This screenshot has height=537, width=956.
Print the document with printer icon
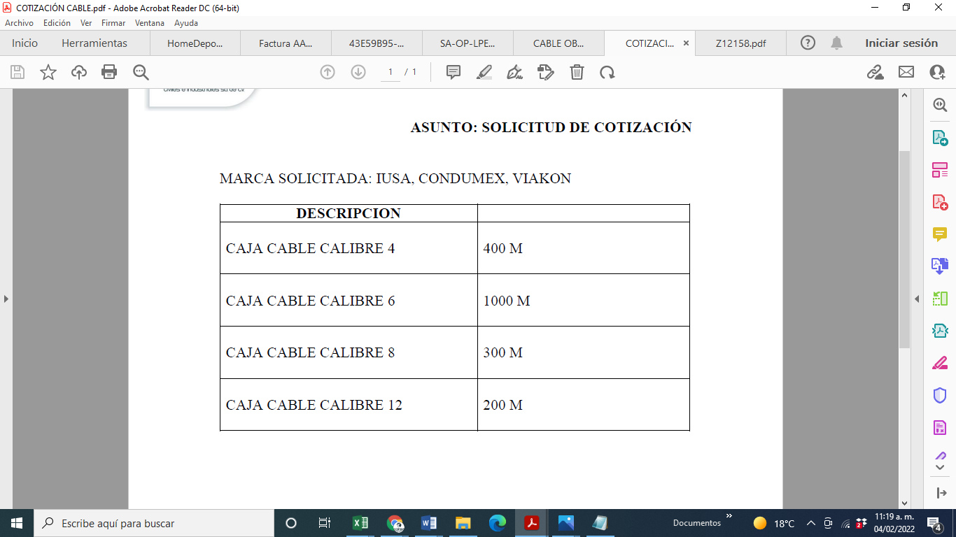(x=109, y=72)
